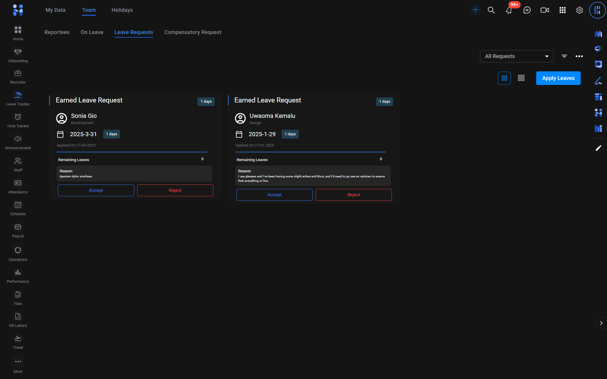Screen dimensions: 607x379
Task: Expand the All Requests dropdown
Action: point(517,56)
